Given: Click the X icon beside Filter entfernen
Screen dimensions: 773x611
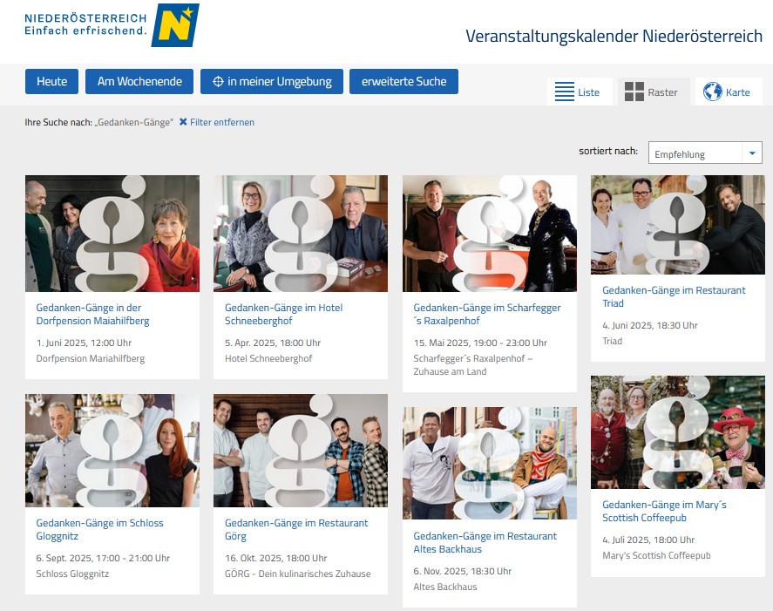Looking at the screenshot, I should pyautogui.click(x=183, y=122).
